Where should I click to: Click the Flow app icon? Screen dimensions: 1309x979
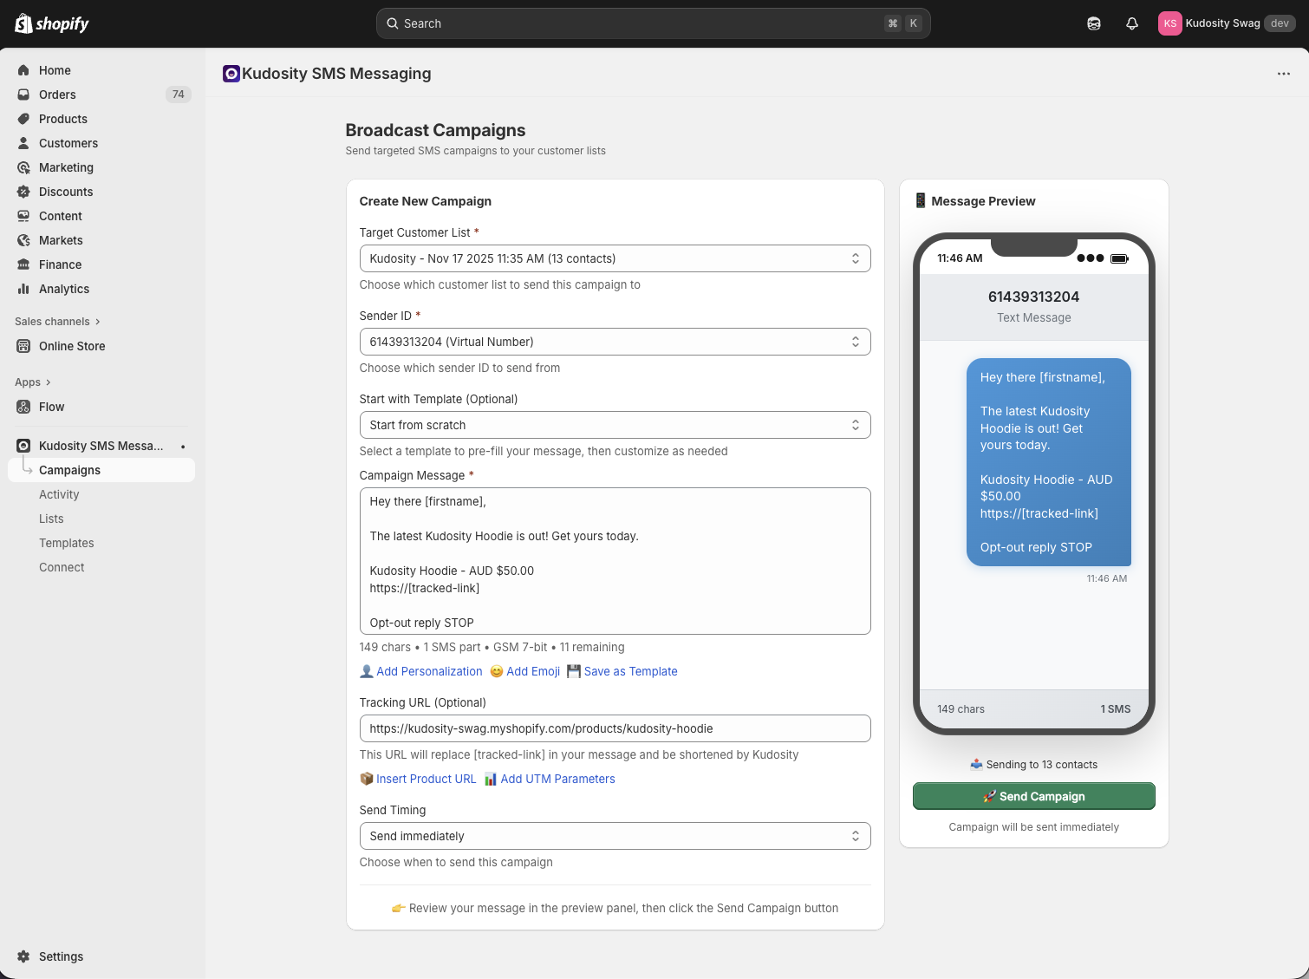pyautogui.click(x=23, y=407)
